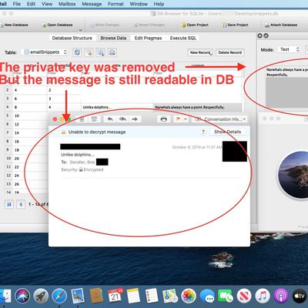
Task: Switch to the Execute SQL tab
Action: pos(183,38)
